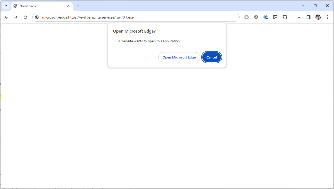Click the 'Open Microsoft Edge?' dialog title
Viewport: 334px width, 189px height.
[x=134, y=31]
